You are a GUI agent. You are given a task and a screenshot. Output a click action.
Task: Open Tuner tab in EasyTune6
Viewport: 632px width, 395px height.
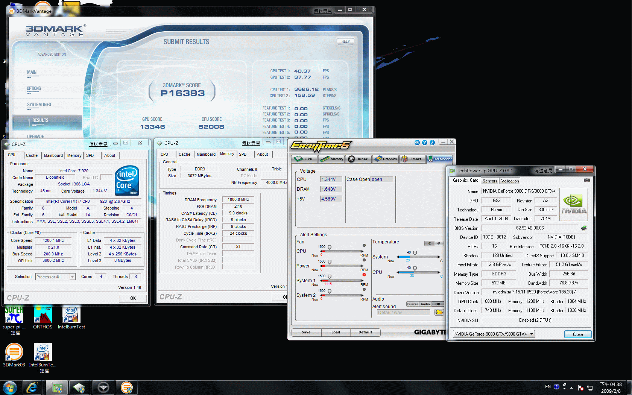[x=359, y=159]
